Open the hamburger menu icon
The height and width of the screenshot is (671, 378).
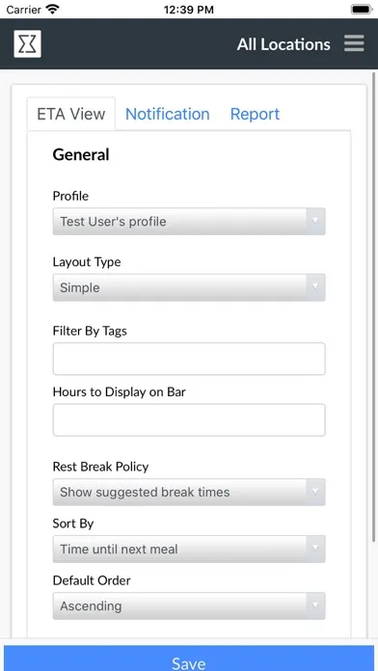(354, 43)
